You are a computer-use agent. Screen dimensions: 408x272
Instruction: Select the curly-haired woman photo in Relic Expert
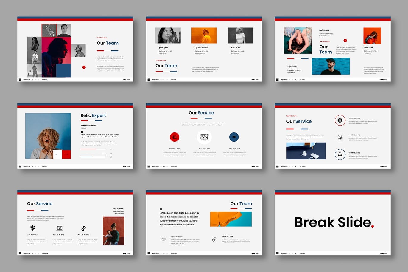[x=48, y=136]
